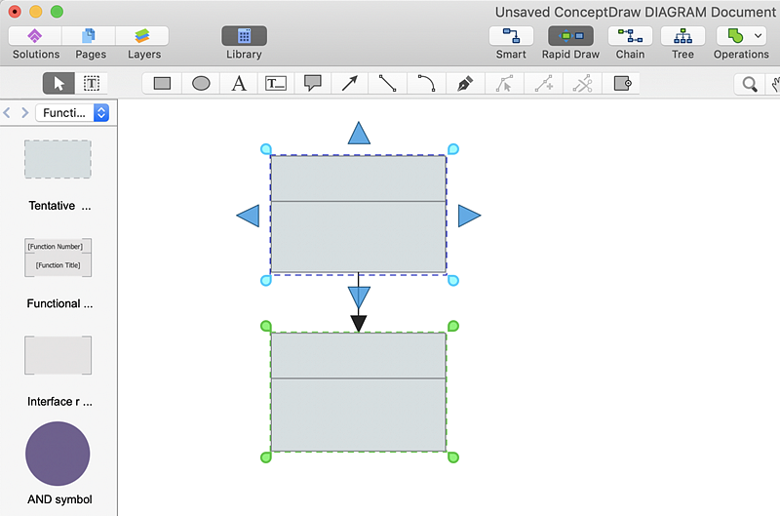The width and height of the screenshot is (780, 516).
Task: Pick the purple AND symbol shape
Action: (58, 454)
